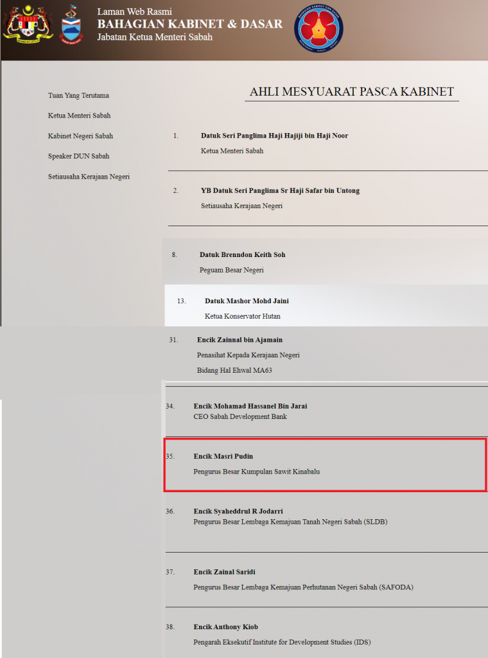The image size is (488, 658).
Task: Select name Encik Syaheddrul R Jodarri
Action: click(238, 511)
